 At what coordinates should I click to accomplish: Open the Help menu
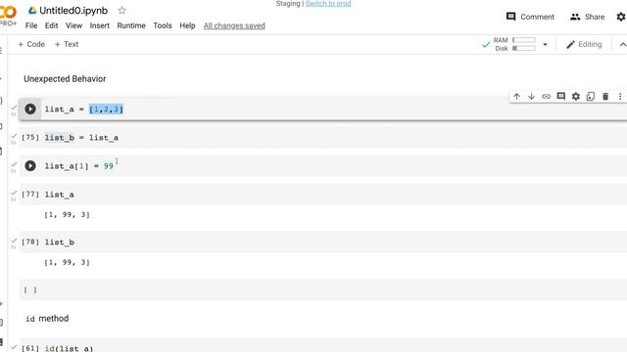(187, 25)
